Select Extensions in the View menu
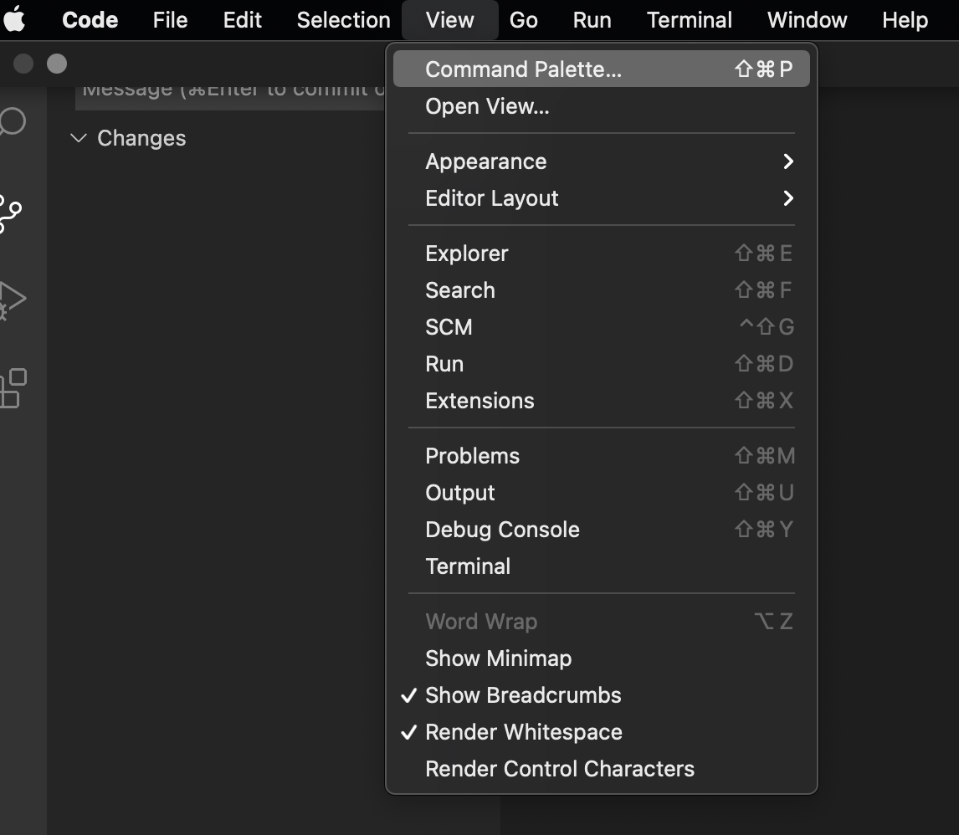959x835 pixels. pyautogui.click(x=601, y=401)
